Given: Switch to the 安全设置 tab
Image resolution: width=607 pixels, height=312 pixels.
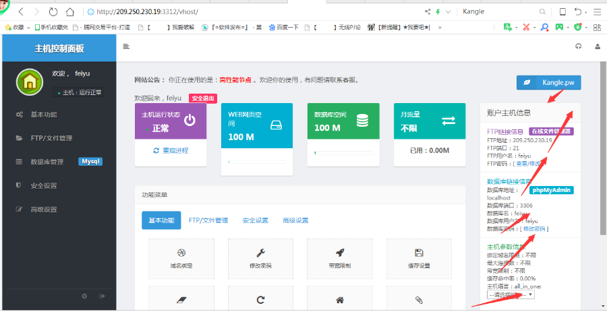Looking at the screenshot, I should pos(255,220).
